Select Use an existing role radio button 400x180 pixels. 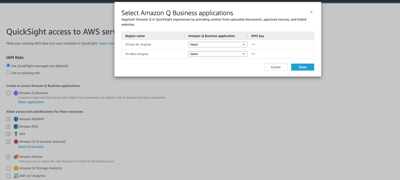coord(8,72)
